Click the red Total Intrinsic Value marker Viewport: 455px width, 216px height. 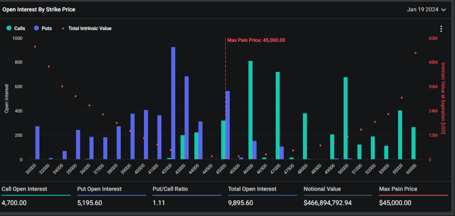click(63, 28)
